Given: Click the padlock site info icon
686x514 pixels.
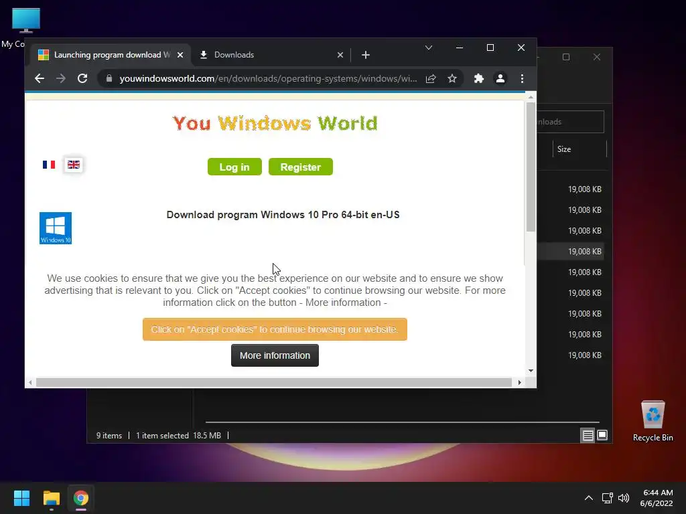Looking at the screenshot, I should tap(109, 78).
